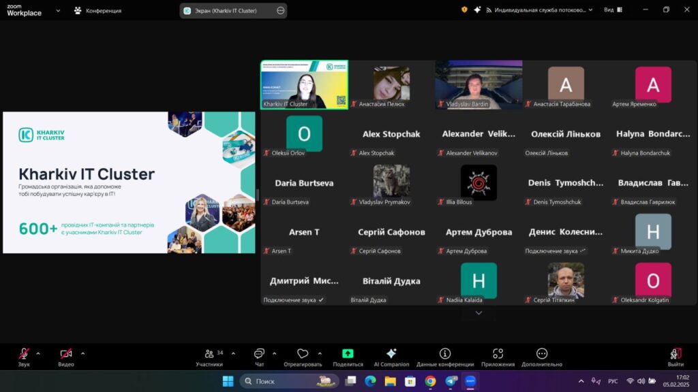
Task: Open File Explorer from taskbar
Action: tap(391, 381)
